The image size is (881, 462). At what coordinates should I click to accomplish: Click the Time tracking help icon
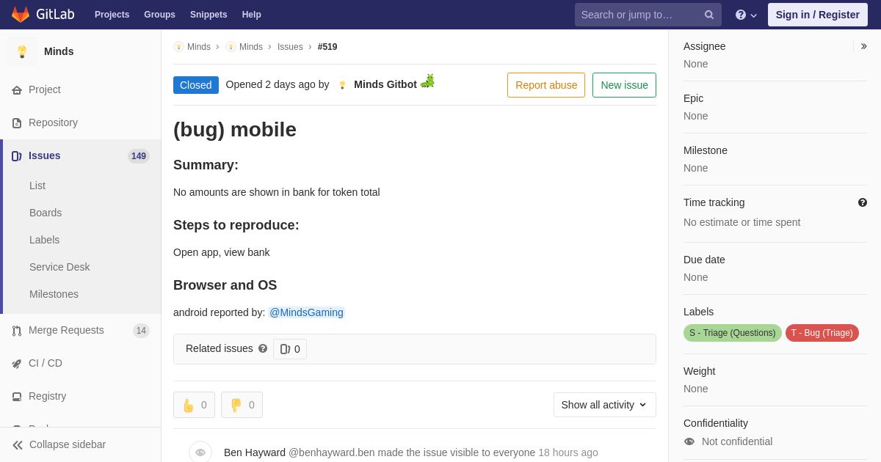[x=863, y=202]
